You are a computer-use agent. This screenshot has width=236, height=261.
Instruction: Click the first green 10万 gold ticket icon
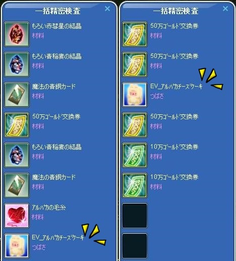click(x=135, y=155)
